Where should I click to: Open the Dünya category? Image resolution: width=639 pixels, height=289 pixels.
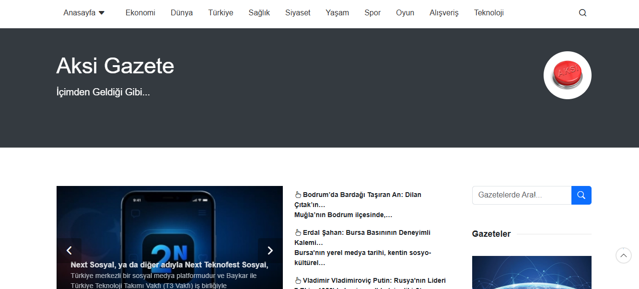click(x=182, y=13)
